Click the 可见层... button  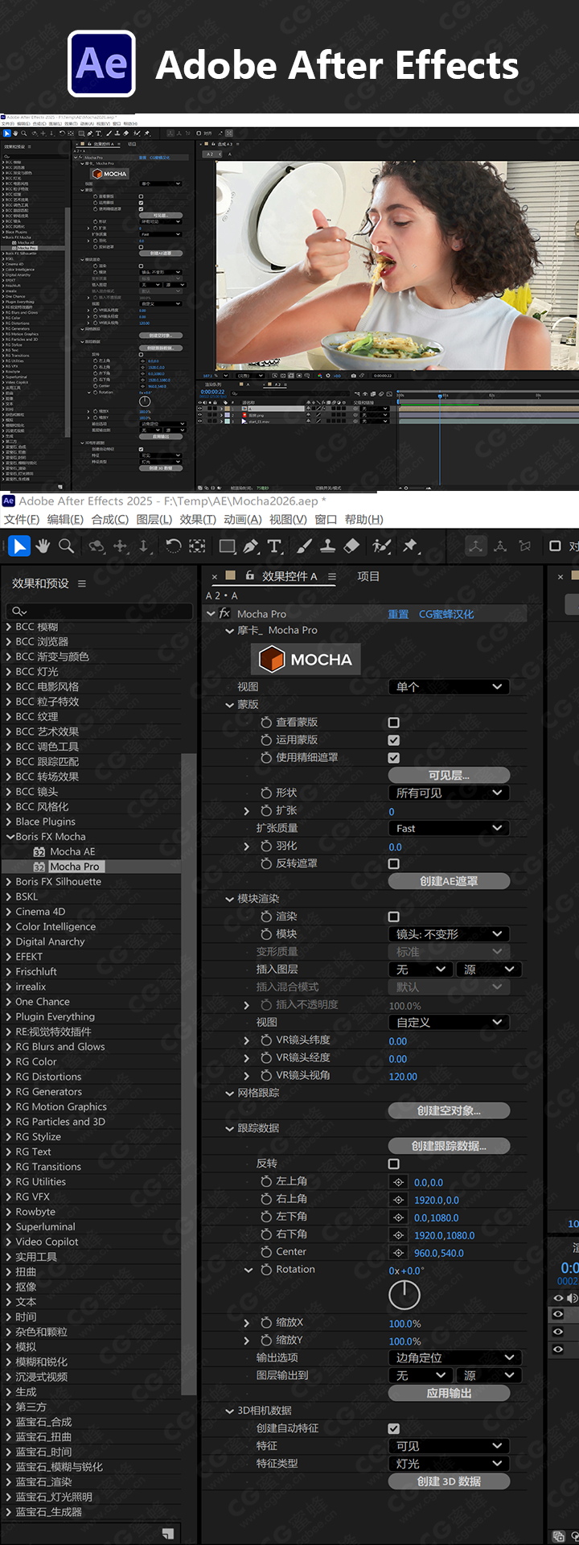pos(449,776)
